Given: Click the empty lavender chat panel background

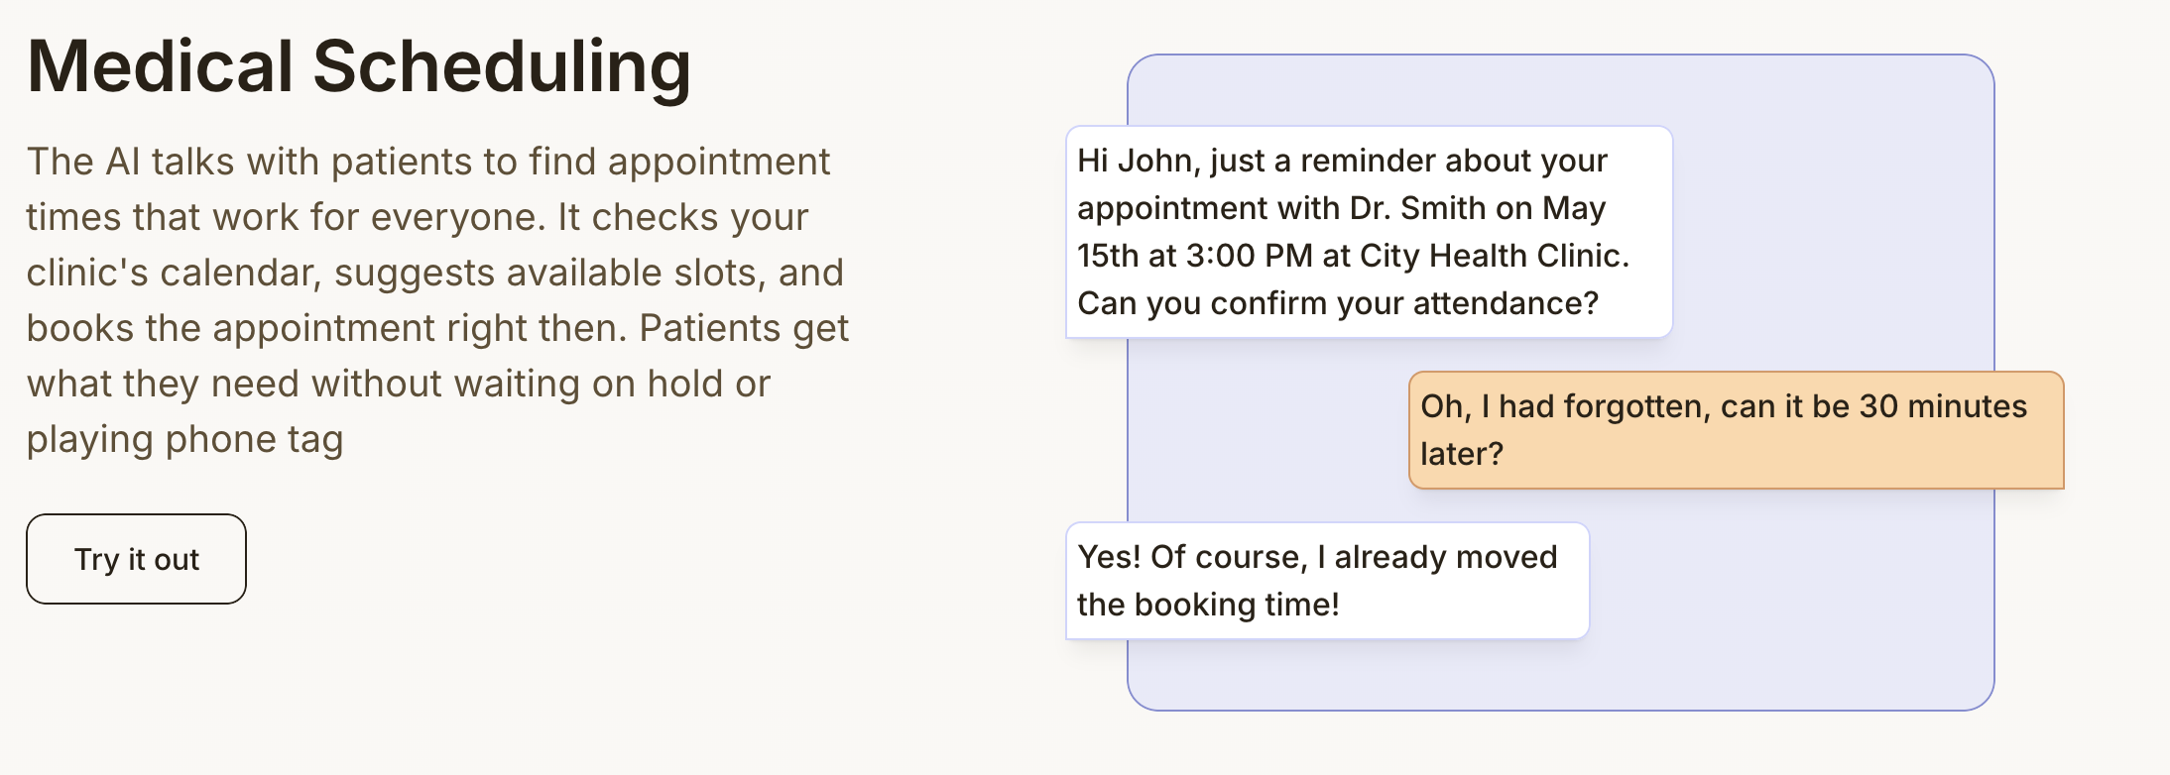Looking at the screenshot, I should click(x=1785, y=614).
